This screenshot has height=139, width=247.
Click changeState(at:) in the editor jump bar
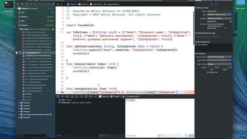pyautogui.click(x=112, y=4)
